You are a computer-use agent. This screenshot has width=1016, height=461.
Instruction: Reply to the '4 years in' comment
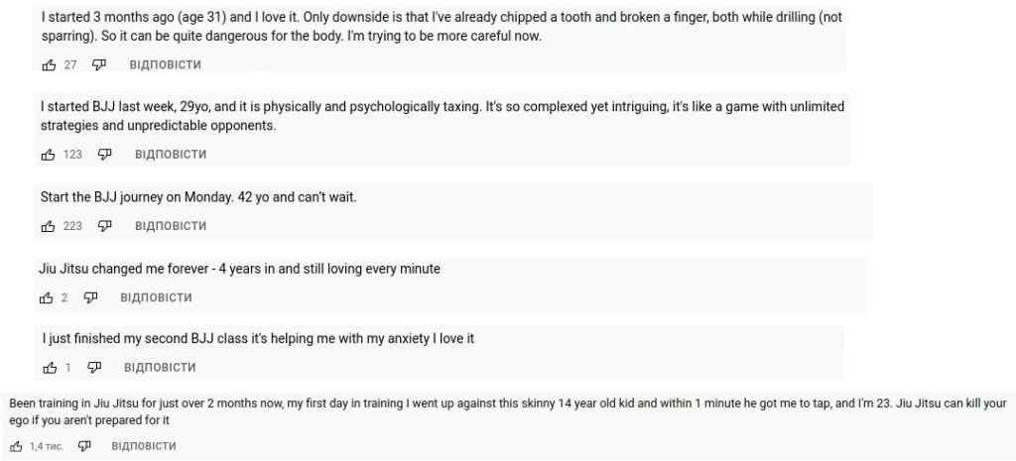156,297
